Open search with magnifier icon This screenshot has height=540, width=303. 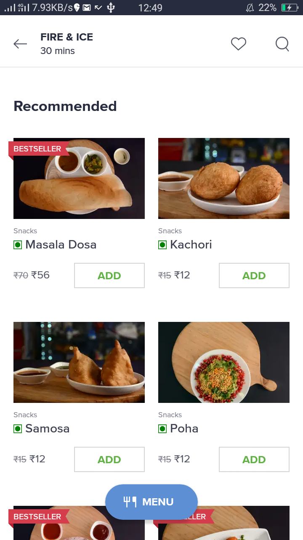[282, 44]
